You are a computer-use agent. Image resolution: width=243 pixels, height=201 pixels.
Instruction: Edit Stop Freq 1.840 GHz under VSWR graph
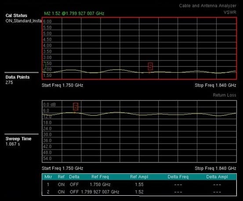215,85
